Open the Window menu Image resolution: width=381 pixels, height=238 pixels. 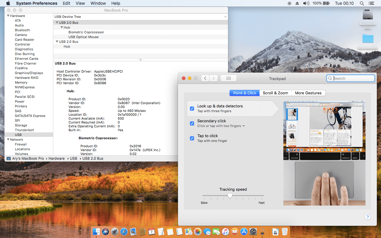coord(98,3)
